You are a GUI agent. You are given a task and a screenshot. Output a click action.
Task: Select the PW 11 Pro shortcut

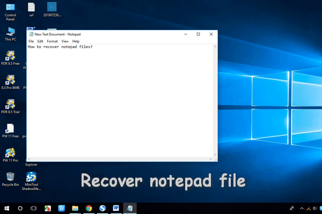pos(10,152)
